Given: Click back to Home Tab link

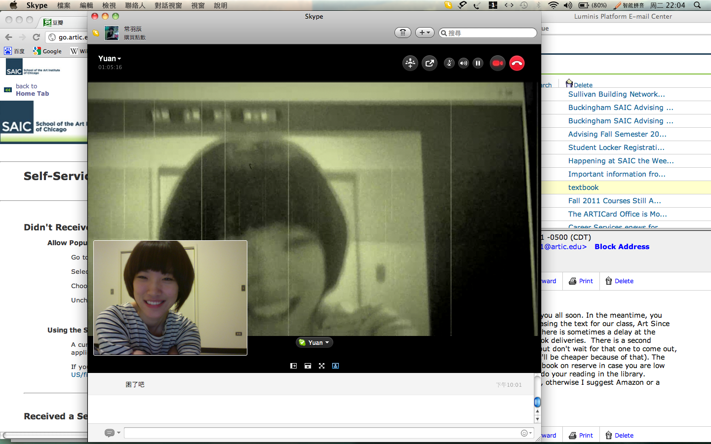Looking at the screenshot, I should (x=32, y=90).
